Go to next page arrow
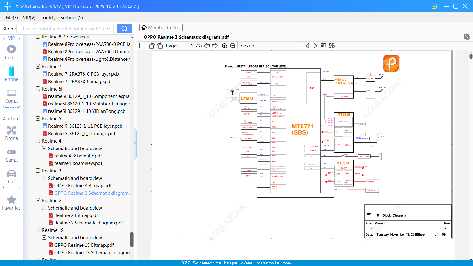Screen dimensions: 473x266 pos(215,46)
